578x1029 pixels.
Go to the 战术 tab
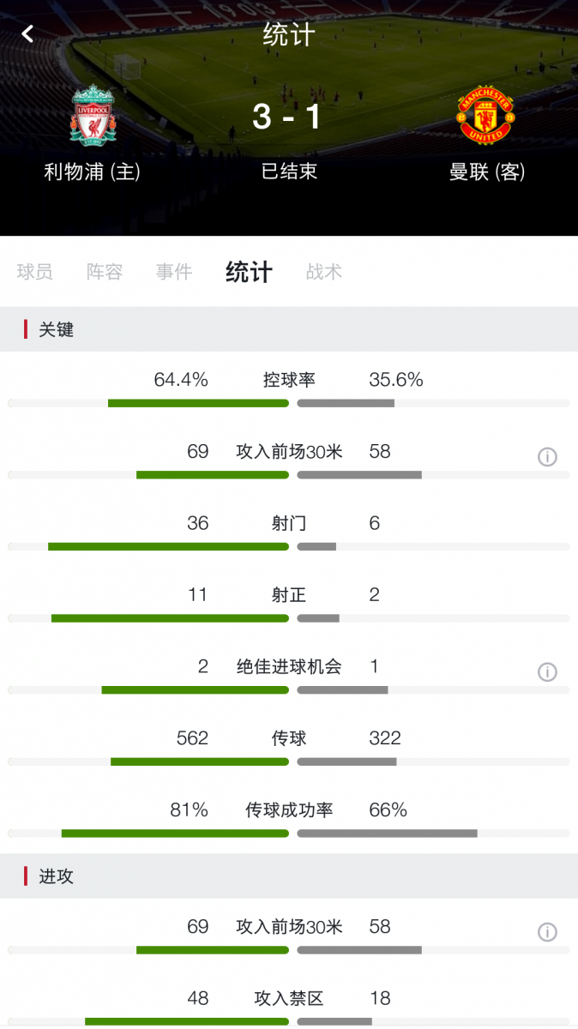[324, 272]
